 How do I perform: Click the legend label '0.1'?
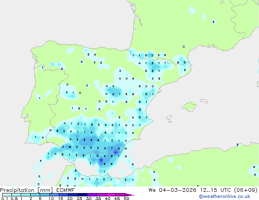pyautogui.click(x=4, y=198)
